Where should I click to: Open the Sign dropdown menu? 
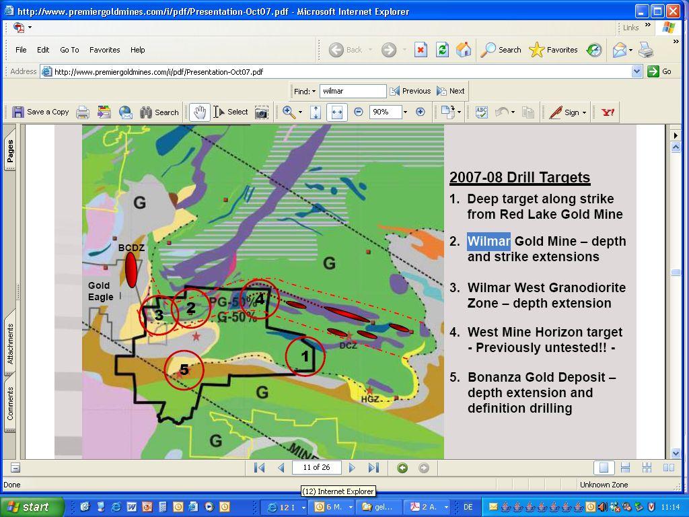click(567, 112)
